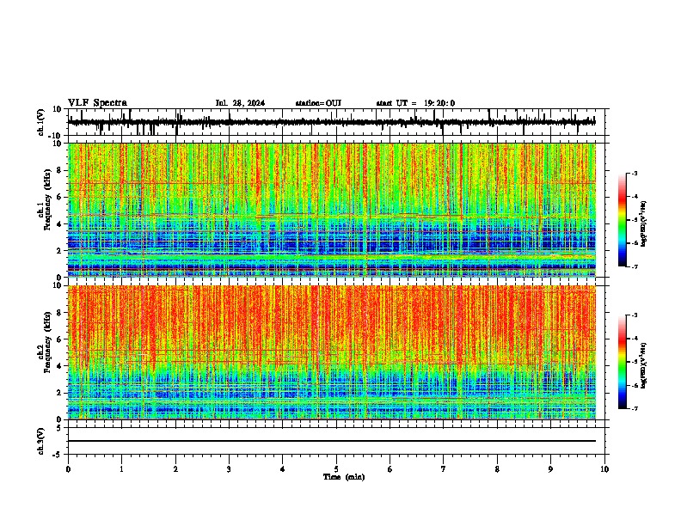Click the flat ch.3 voltage trace line
This screenshot has height=526, width=681.
click(332, 441)
